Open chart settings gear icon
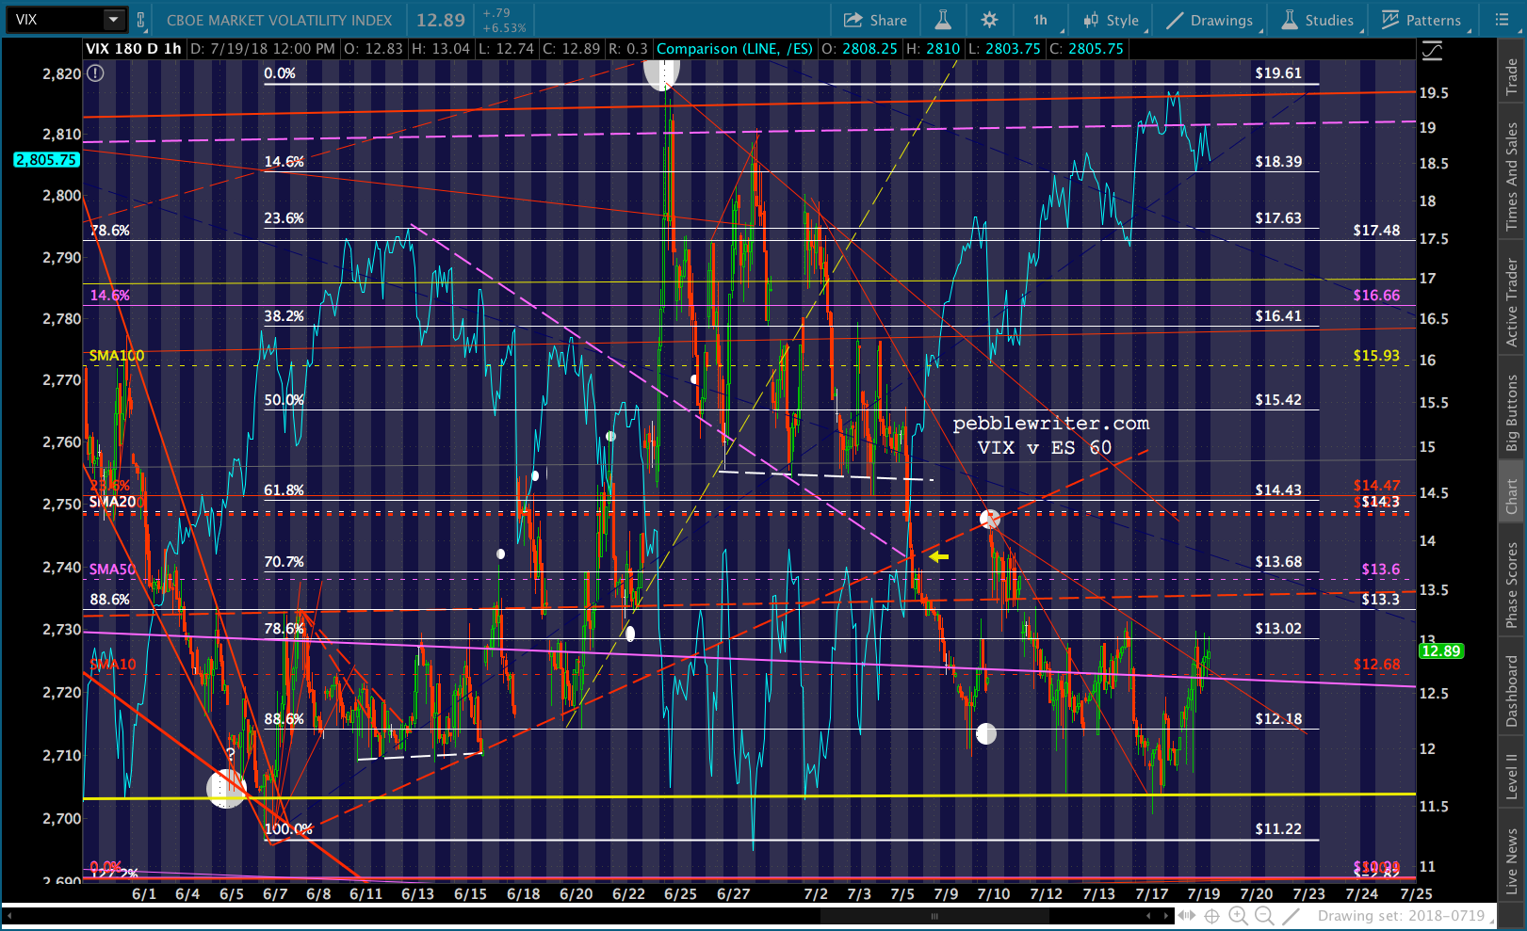The width and height of the screenshot is (1527, 931). pos(989,20)
